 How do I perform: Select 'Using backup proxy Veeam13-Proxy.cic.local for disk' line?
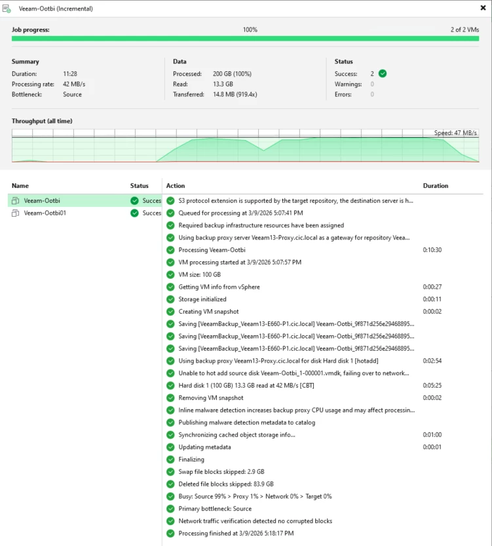pos(278,361)
